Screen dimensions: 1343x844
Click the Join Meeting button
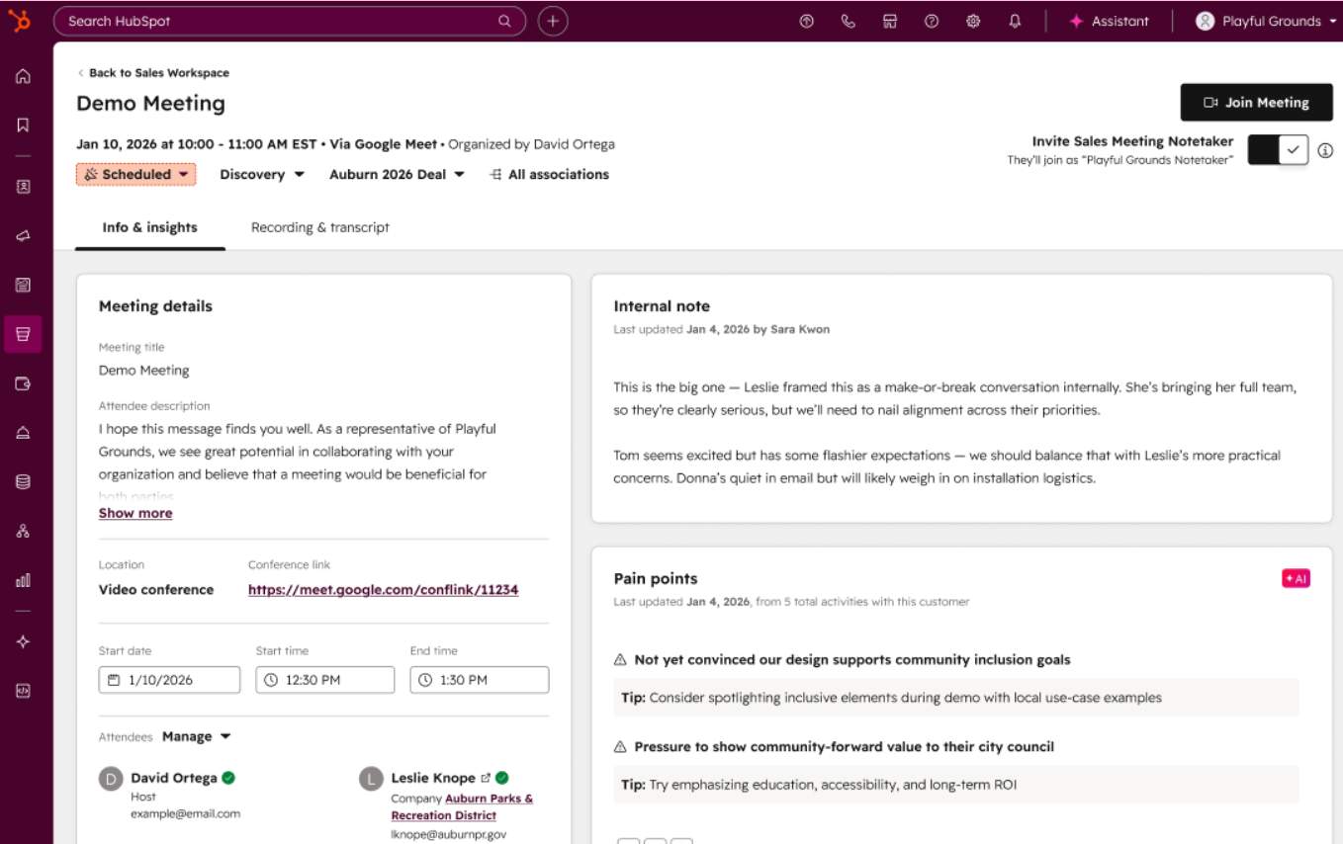[x=1256, y=103]
